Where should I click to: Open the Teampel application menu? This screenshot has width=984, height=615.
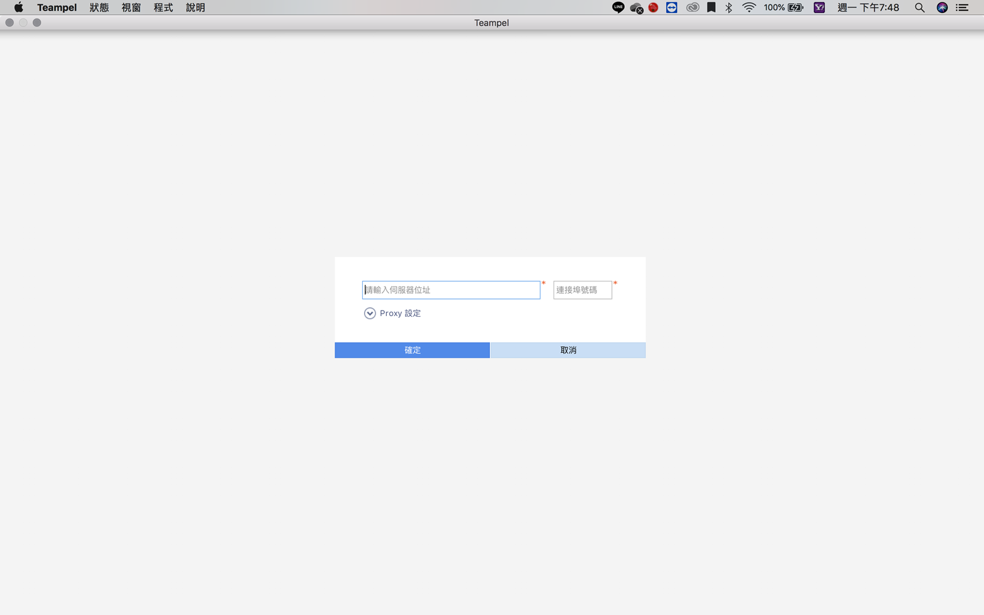(x=57, y=7)
